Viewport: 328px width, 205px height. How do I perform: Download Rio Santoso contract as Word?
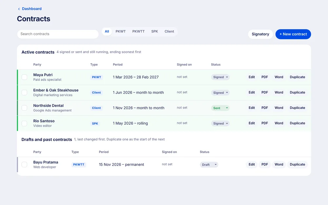pos(279,123)
